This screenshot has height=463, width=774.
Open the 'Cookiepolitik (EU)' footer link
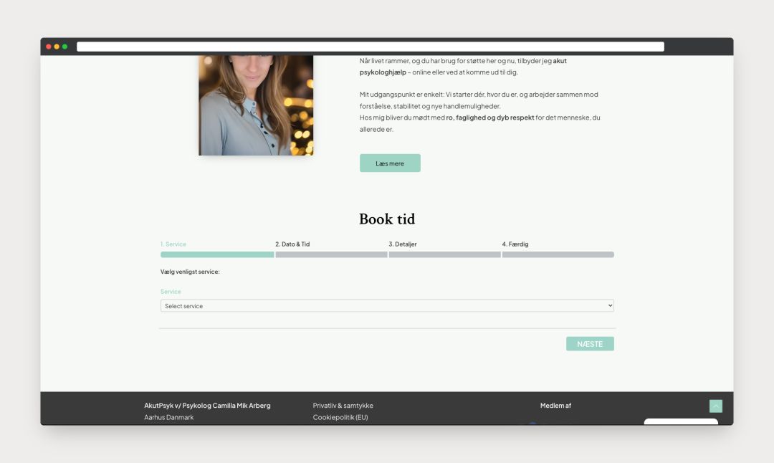pyautogui.click(x=340, y=417)
